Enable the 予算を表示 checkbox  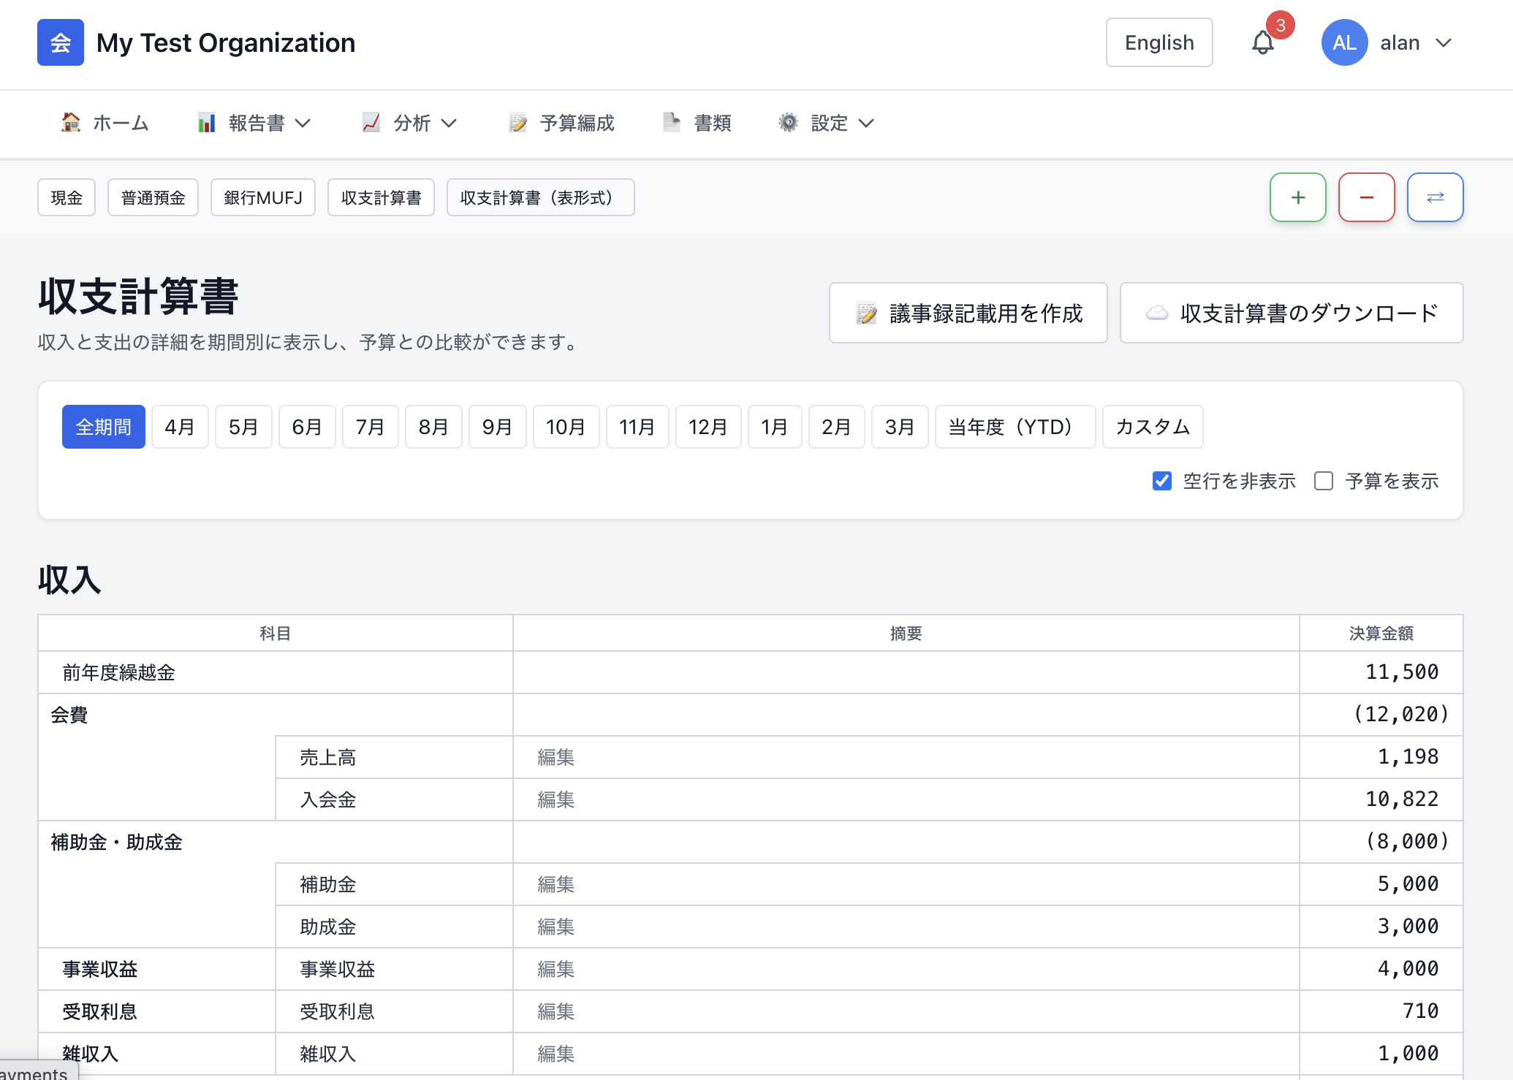tap(1324, 481)
